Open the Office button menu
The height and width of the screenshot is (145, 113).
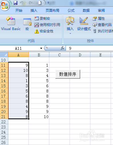(x=5, y=5)
